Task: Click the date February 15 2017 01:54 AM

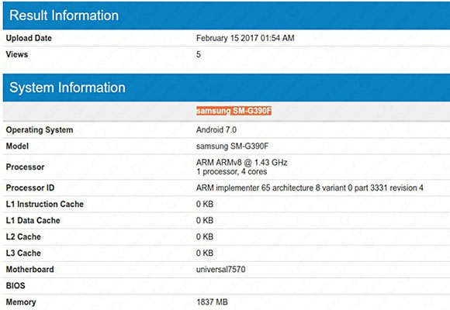Action: (x=245, y=38)
